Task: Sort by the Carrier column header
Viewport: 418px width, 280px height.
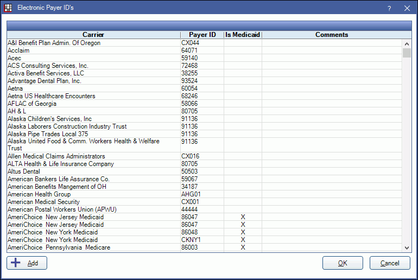Action: pyautogui.click(x=93, y=35)
